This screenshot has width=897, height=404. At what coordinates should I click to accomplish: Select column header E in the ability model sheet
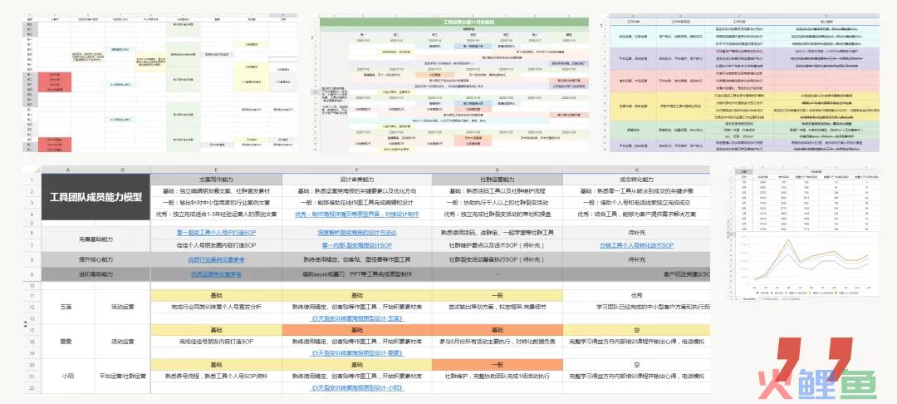(216, 170)
